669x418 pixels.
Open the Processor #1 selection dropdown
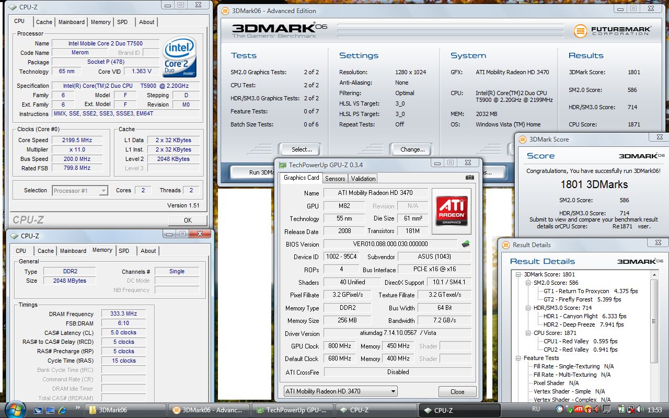point(80,191)
